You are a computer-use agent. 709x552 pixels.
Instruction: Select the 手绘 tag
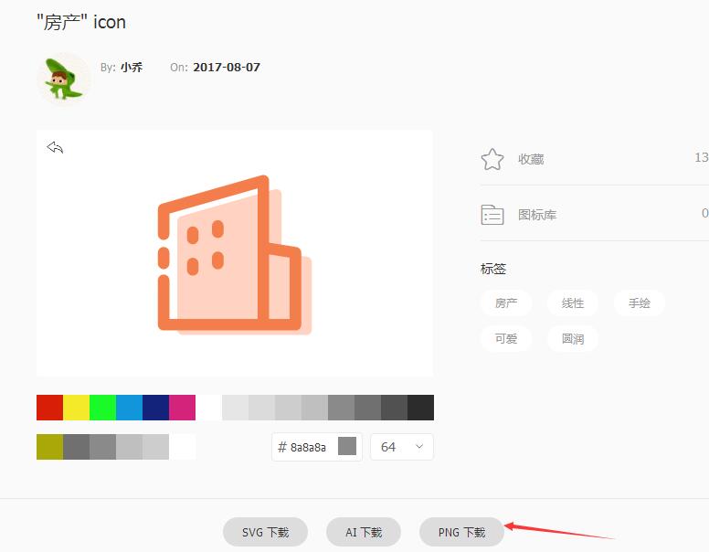tap(640, 303)
